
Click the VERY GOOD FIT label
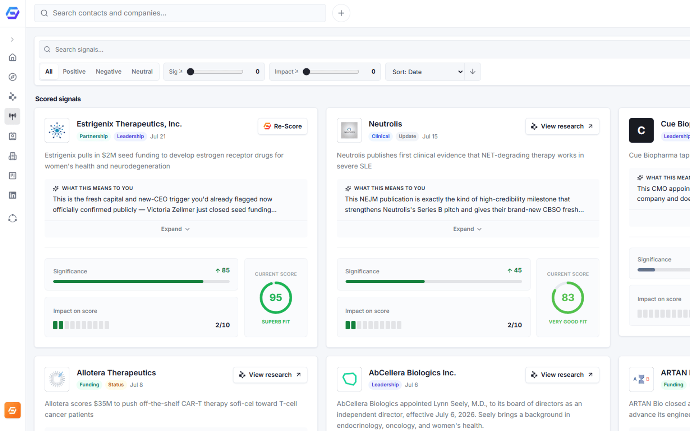(568, 322)
